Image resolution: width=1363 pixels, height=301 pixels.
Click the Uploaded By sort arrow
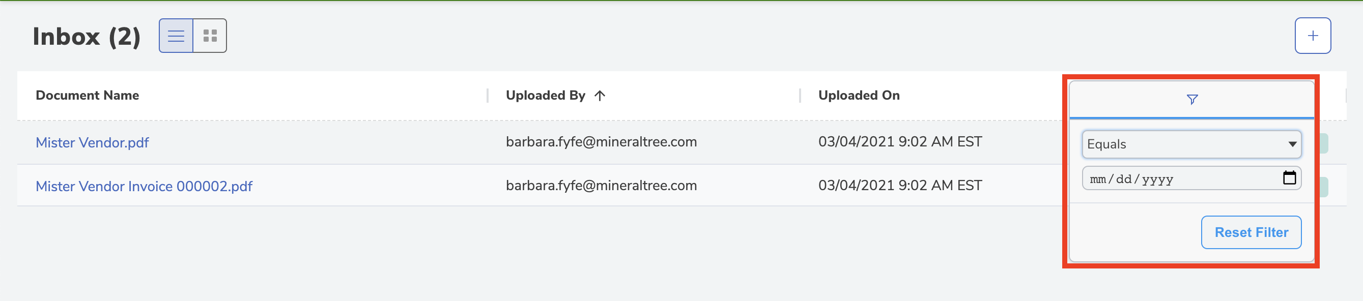(600, 96)
